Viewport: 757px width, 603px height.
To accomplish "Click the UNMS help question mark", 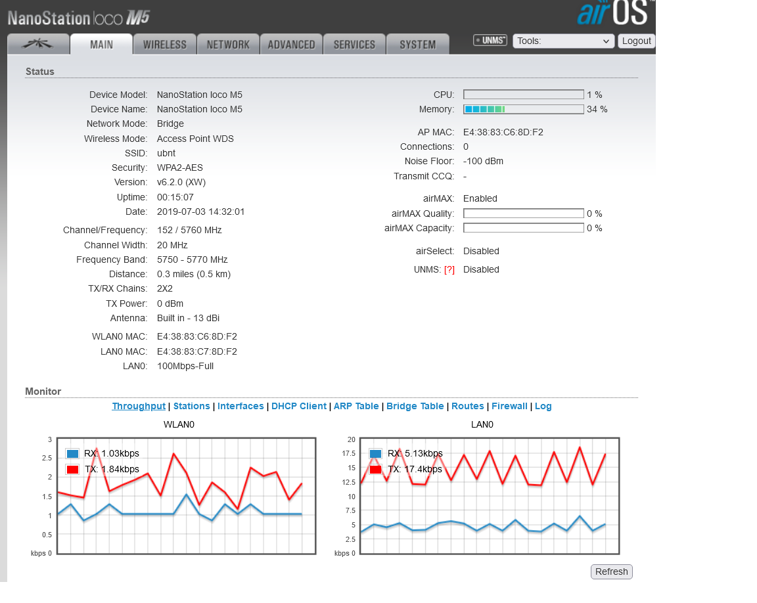I will click(449, 270).
